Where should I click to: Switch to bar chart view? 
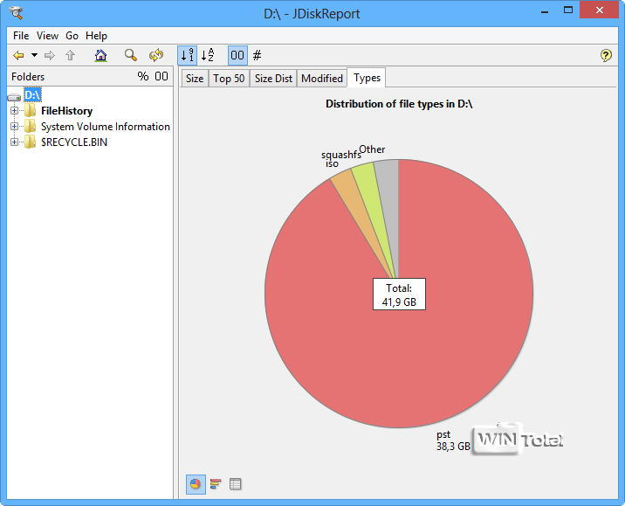click(x=216, y=484)
